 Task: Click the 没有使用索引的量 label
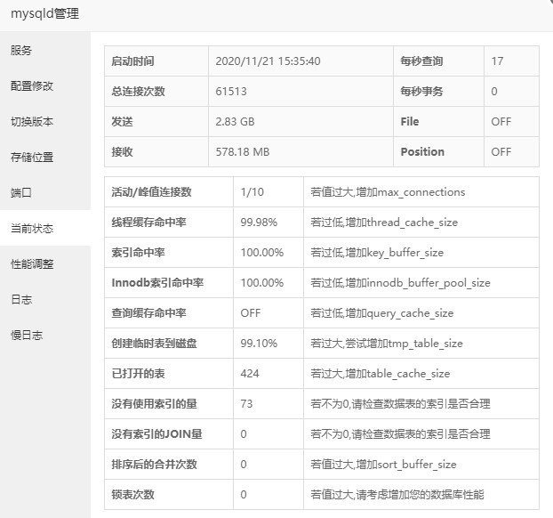pyautogui.click(x=154, y=404)
